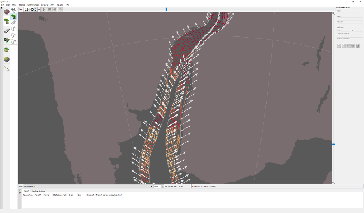364x213 pixels.
Task: Open the Features menu
Action: click(x=21, y=5)
